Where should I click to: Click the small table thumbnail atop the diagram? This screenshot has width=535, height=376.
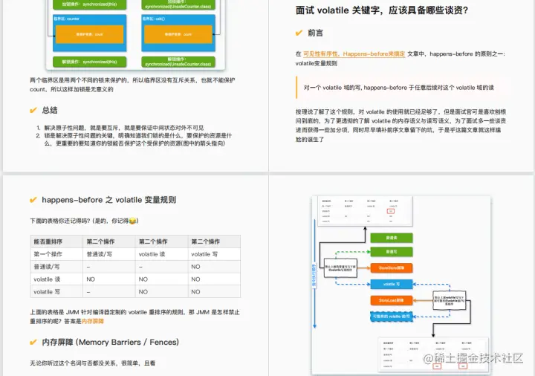pyautogui.click(x=365, y=211)
